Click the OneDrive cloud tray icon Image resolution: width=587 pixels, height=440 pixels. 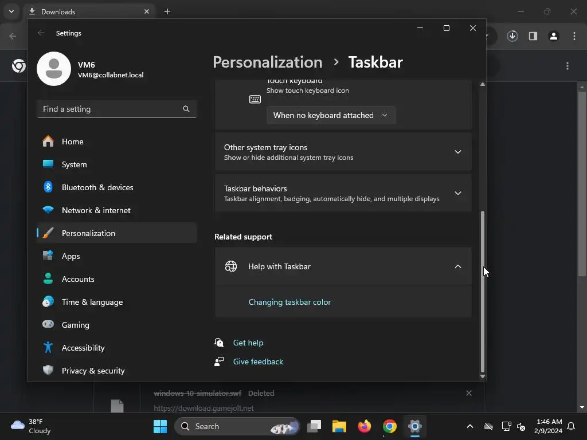click(x=488, y=426)
